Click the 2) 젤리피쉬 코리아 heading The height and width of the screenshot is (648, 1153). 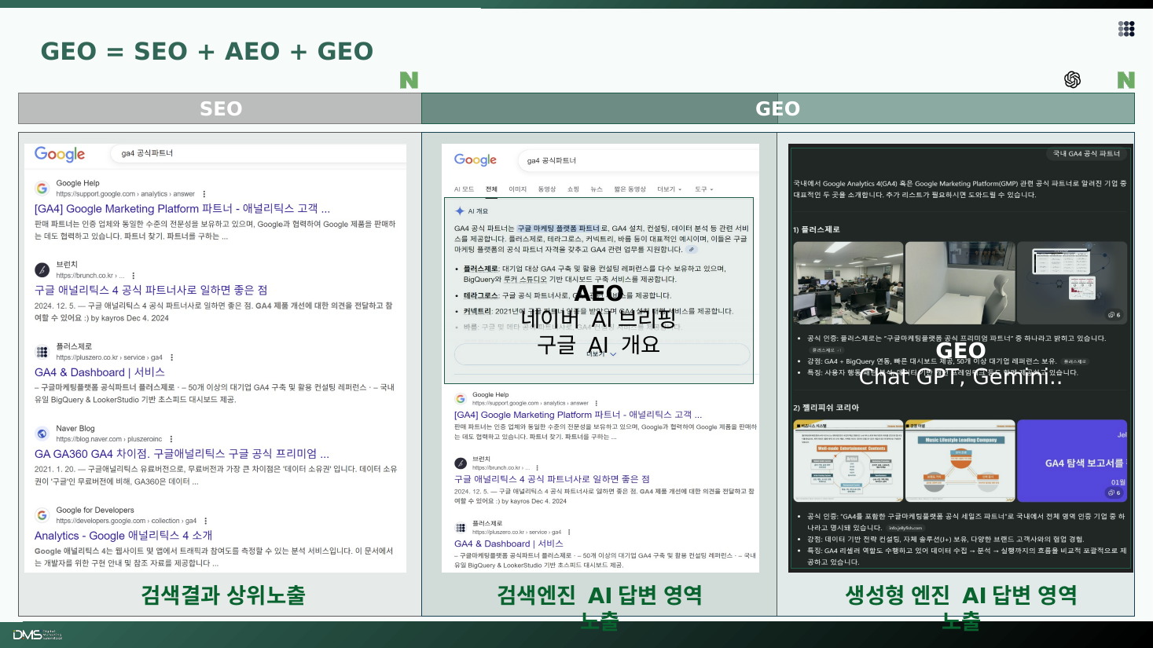[x=826, y=408]
